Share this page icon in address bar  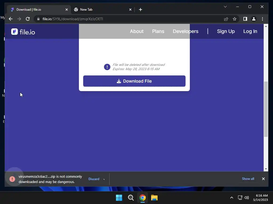click(226, 19)
